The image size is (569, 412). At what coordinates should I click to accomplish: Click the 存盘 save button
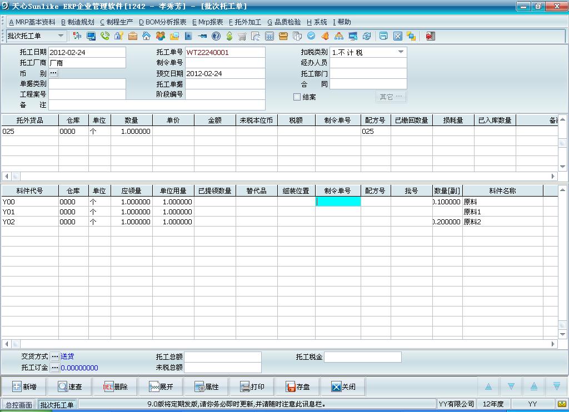(298, 387)
